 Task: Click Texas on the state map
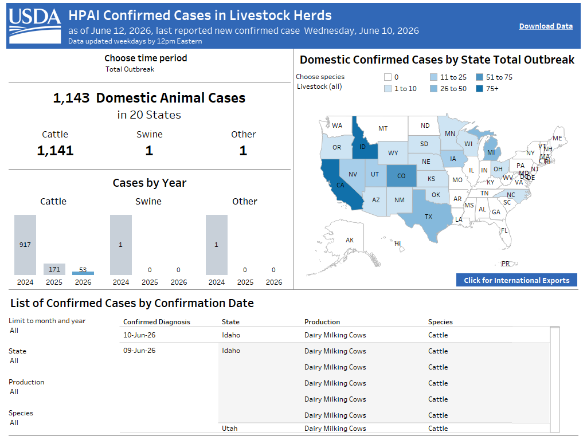pos(428,215)
